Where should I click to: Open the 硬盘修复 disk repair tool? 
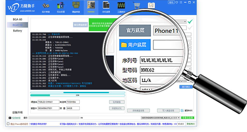pos(76,8)
